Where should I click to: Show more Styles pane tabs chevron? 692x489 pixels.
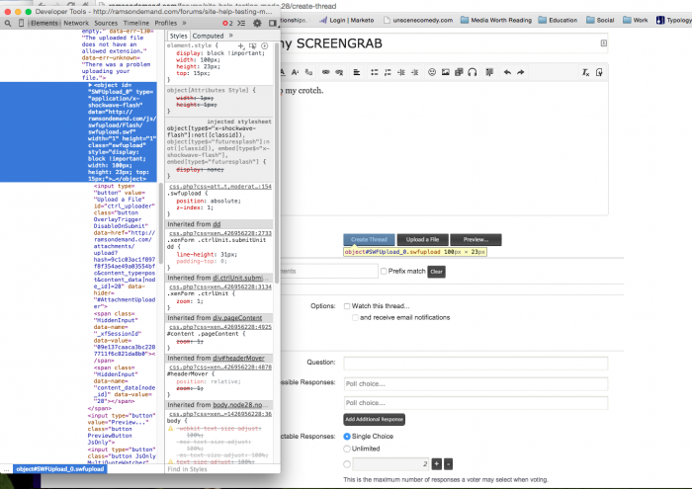click(230, 36)
